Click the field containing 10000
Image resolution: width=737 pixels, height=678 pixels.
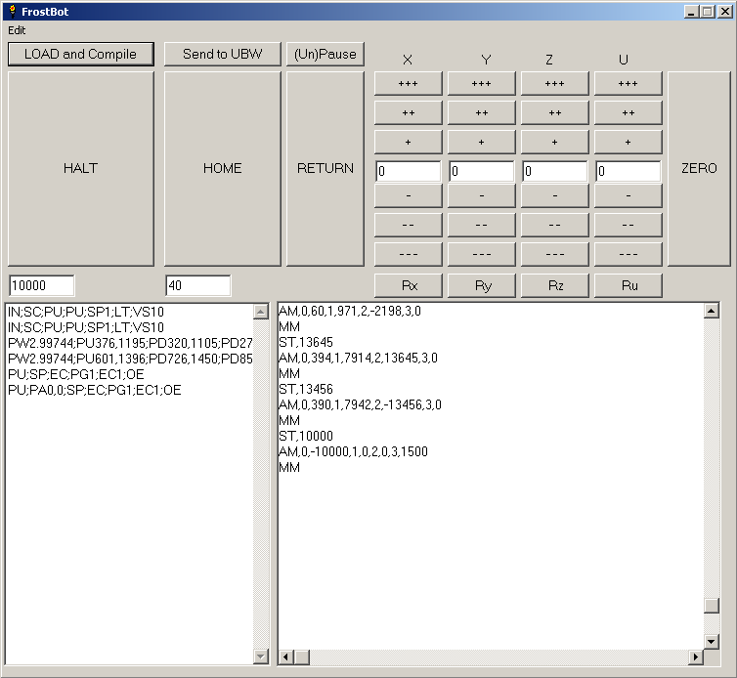(x=41, y=285)
